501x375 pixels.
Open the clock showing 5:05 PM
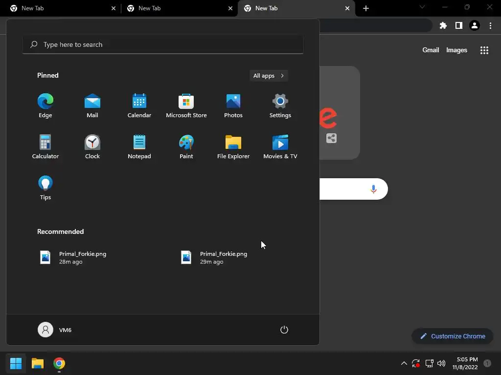pos(465,363)
